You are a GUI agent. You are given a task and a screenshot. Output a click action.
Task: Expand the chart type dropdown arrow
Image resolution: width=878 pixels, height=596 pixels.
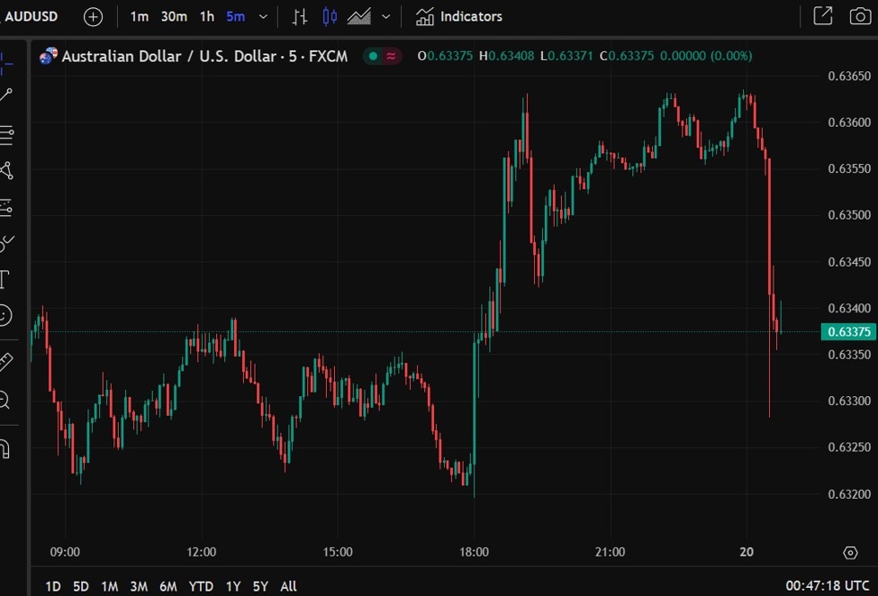386,16
